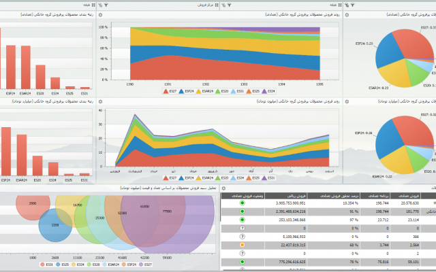This screenshot has height=272, width=436.
Task: Sort the table by the فروش ریالی column header
Action: point(286,196)
